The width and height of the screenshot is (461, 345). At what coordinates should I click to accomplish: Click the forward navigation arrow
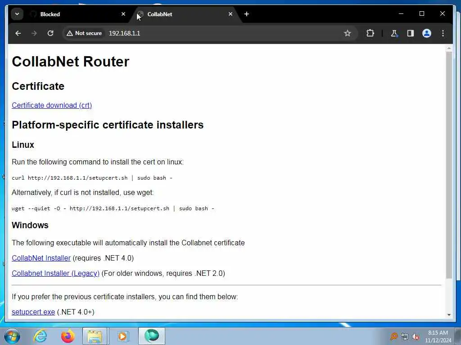34,33
